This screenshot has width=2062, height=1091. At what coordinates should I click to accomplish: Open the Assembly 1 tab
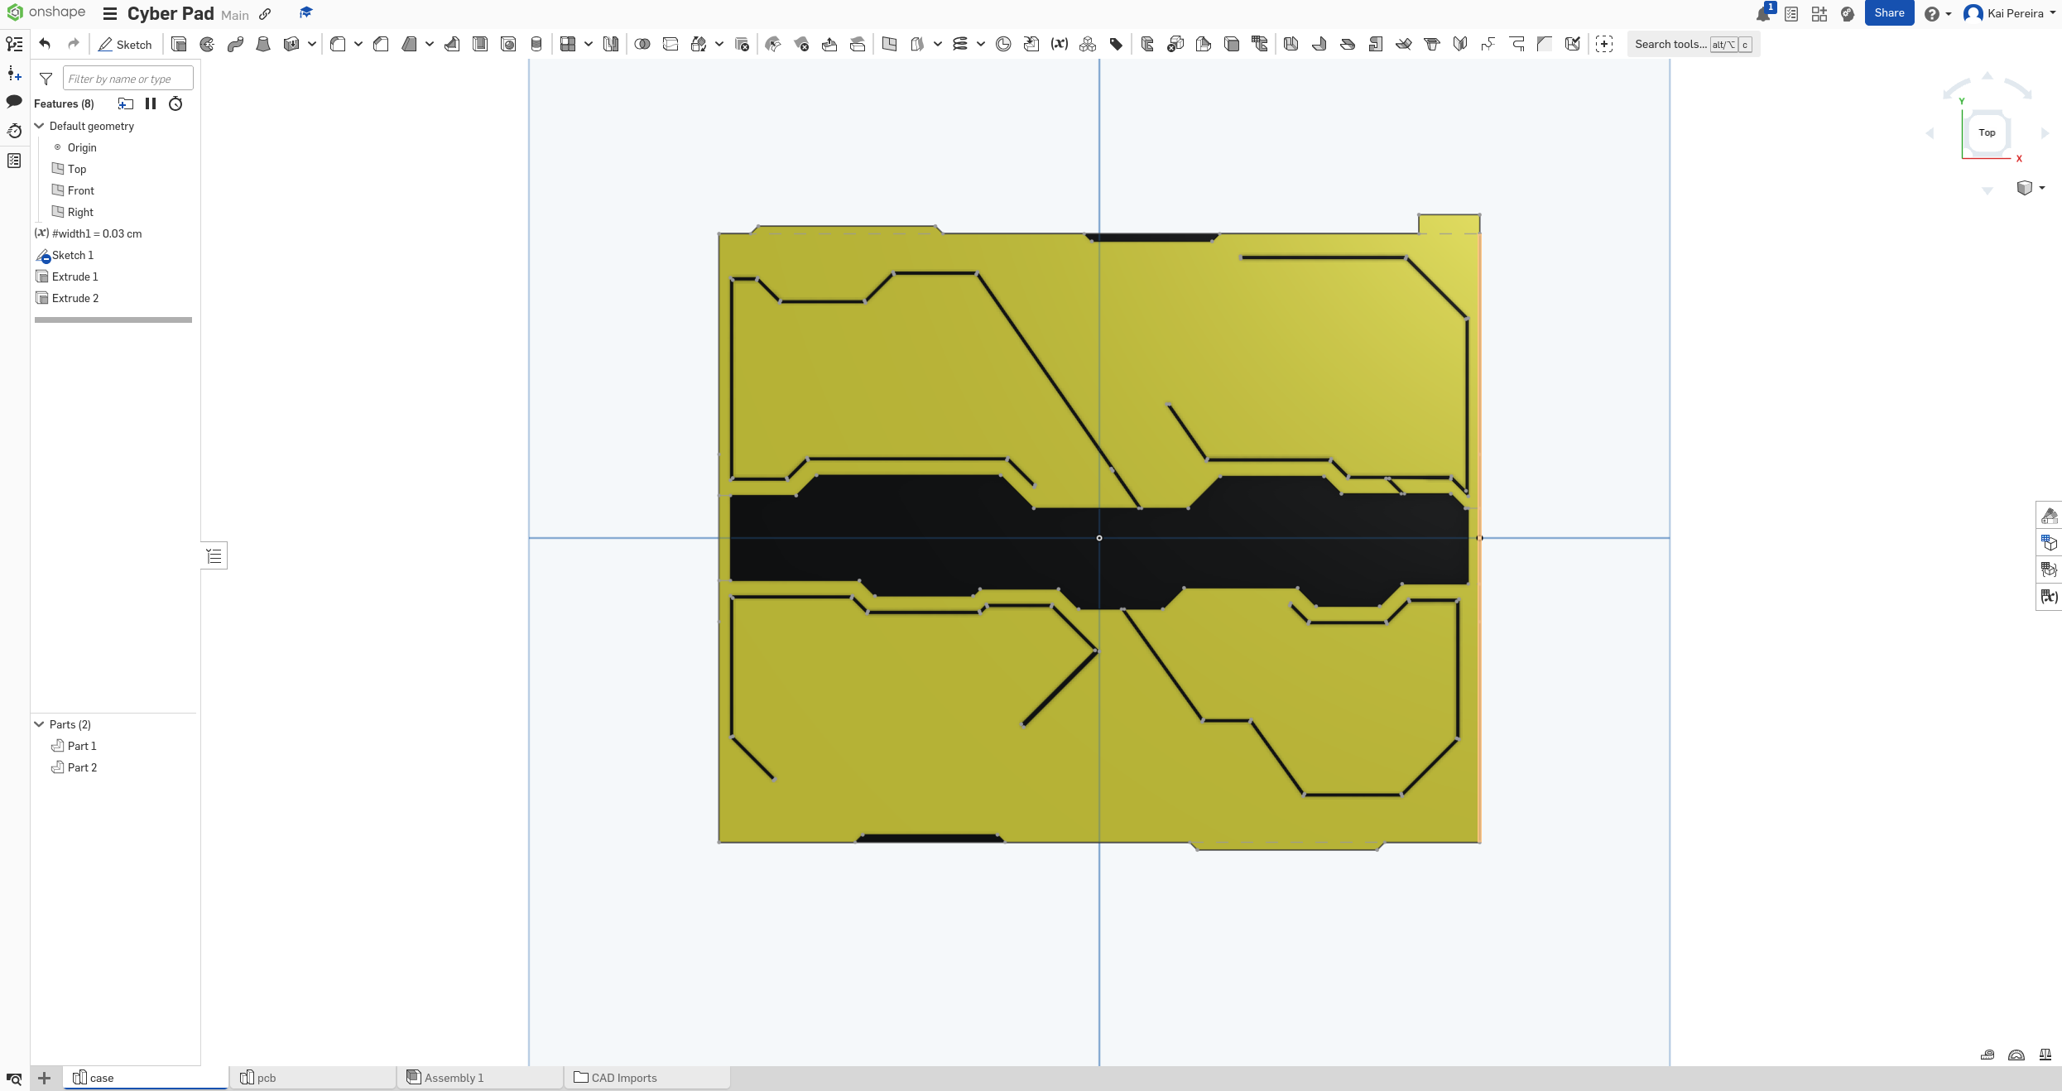pyautogui.click(x=454, y=1078)
